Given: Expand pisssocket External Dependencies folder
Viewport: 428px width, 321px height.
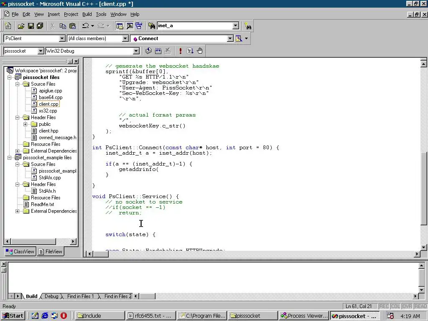Looking at the screenshot, I should tap(18, 151).
